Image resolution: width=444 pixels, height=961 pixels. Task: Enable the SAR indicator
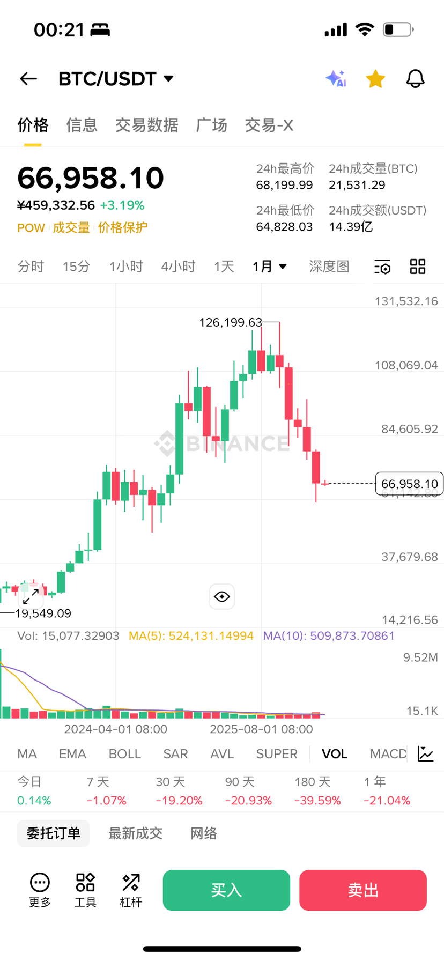coord(175,754)
